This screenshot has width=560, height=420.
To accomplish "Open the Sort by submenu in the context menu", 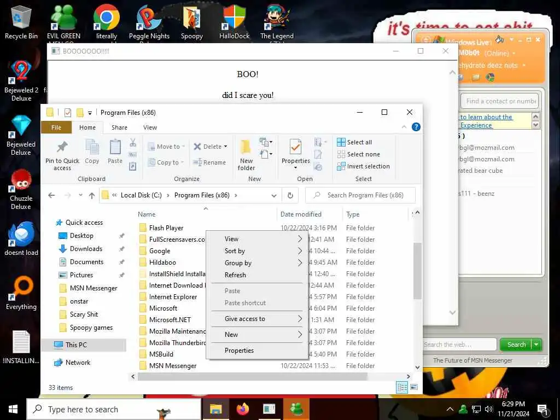I will (x=257, y=251).
